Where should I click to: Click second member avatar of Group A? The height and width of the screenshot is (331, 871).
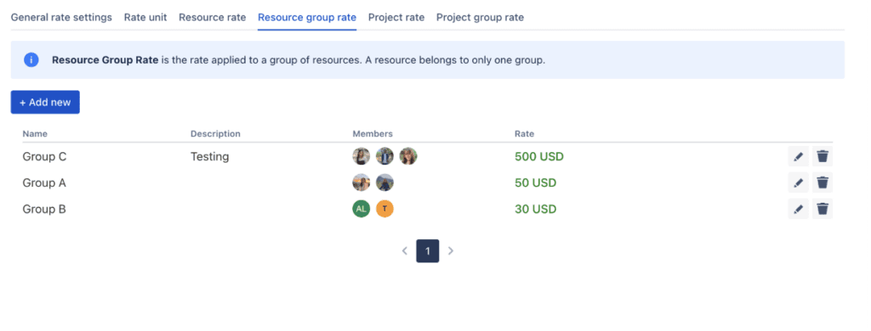point(385,182)
